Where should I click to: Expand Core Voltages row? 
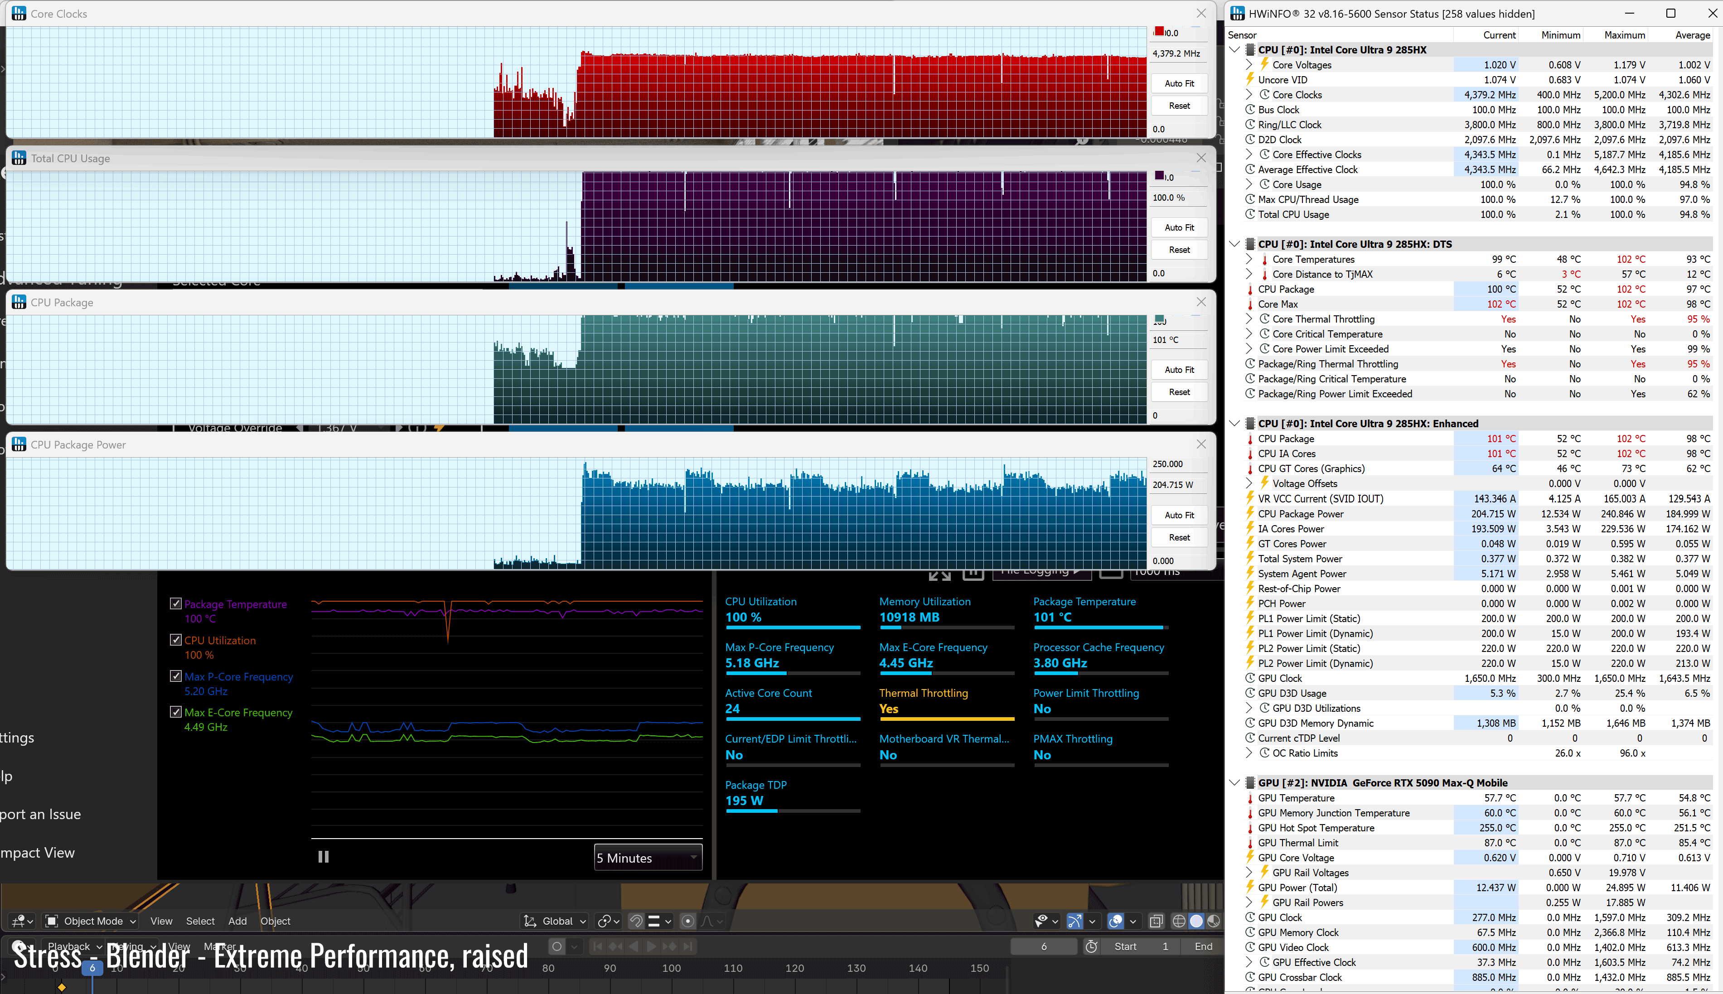[1249, 65]
